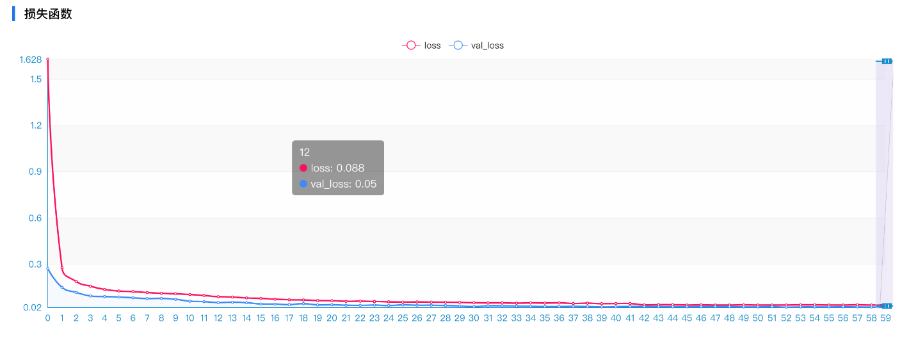909x347 pixels.
Task: Click val_loss data point at epoch 0
Action: 47,268
